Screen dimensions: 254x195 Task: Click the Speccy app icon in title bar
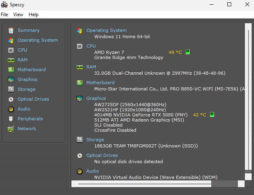click(4, 5)
